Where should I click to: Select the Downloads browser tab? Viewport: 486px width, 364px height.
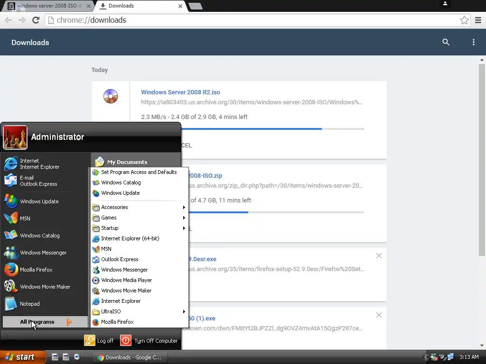140,6
